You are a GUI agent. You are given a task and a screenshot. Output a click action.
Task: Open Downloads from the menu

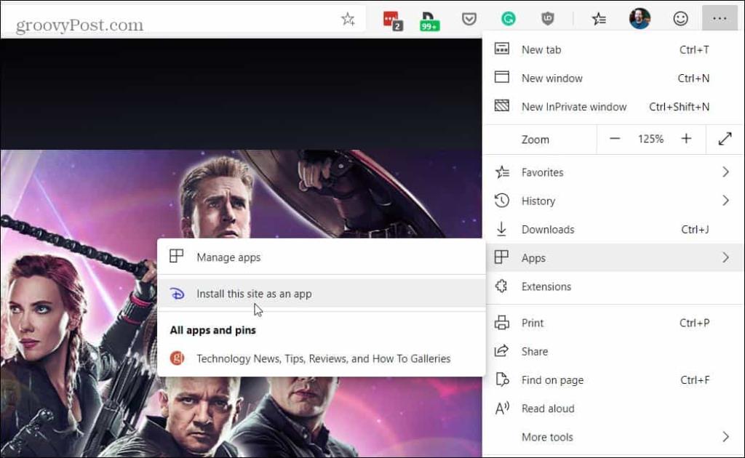coord(613,229)
